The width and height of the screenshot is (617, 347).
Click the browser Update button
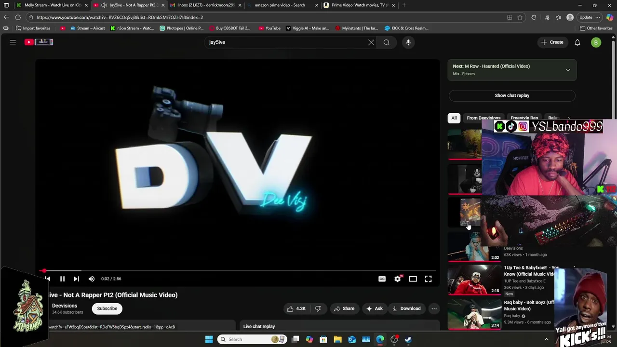pyautogui.click(x=586, y=17)
